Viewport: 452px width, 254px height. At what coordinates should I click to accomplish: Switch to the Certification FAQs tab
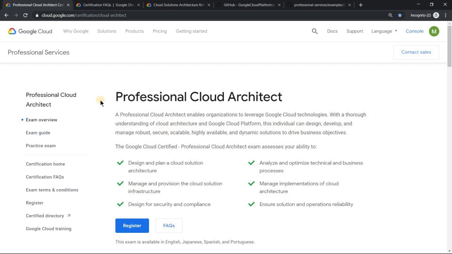coord(108,5)
